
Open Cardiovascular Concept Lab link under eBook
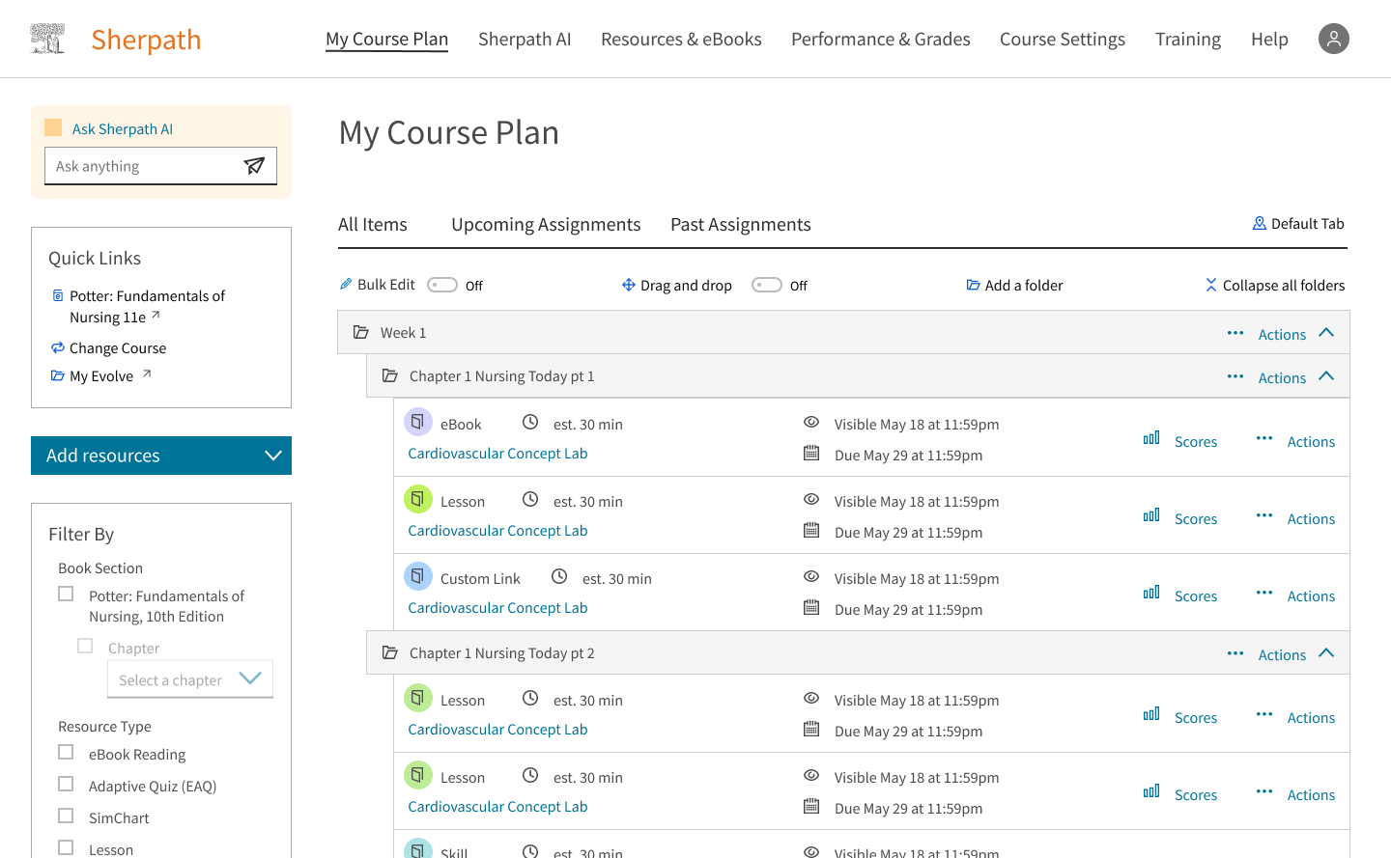(x=497, y=454)
